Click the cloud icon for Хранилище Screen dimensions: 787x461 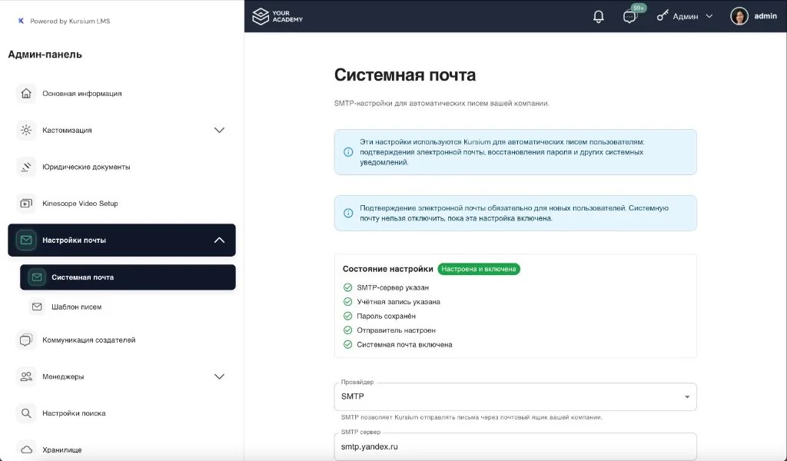click(26, 450)
